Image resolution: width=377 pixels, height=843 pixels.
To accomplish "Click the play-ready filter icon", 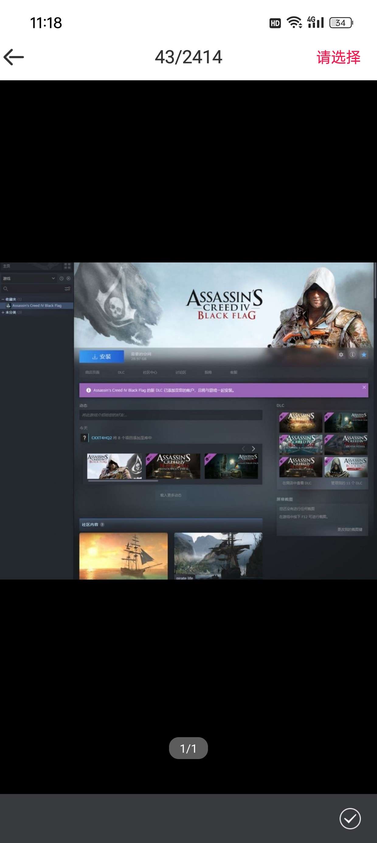I will tap(68, 279).
